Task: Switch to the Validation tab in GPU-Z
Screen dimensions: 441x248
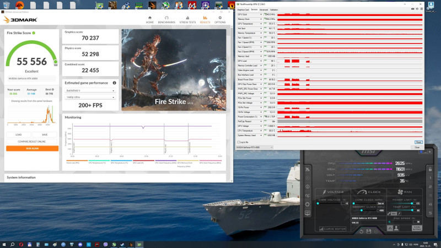Action: coord(274,9)
